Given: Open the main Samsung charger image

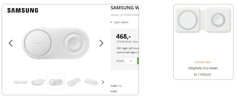Looking at the screenshot, I should pos(56,43).
